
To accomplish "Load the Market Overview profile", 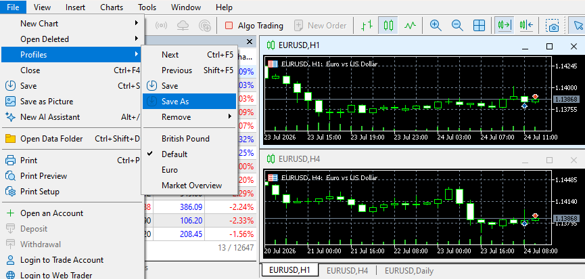I will pos(189,186).
